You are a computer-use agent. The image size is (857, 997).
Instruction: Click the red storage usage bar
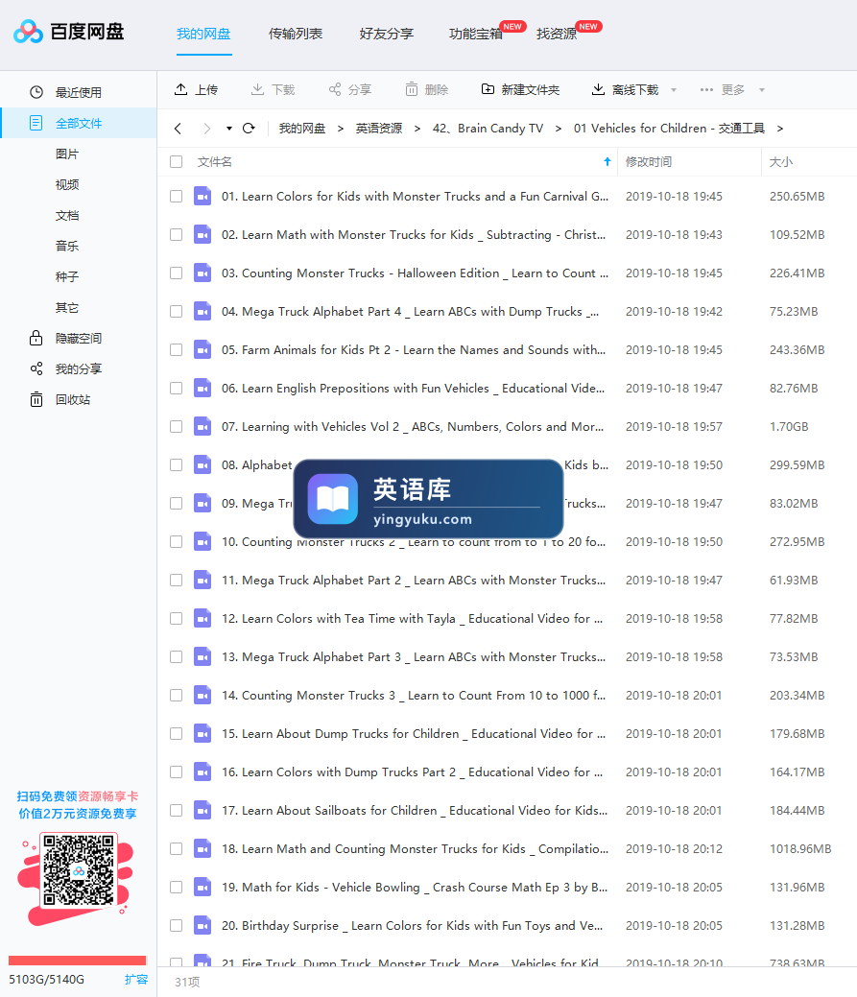78,961
